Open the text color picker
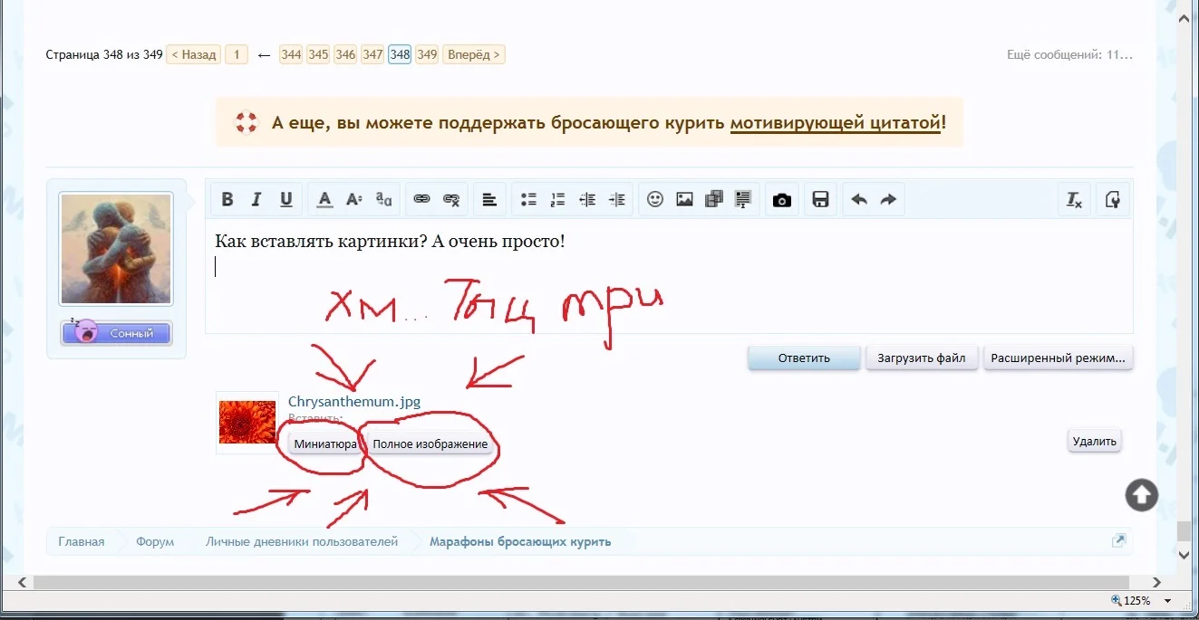The image size is (1199, 620). click(x=324, y=199)
